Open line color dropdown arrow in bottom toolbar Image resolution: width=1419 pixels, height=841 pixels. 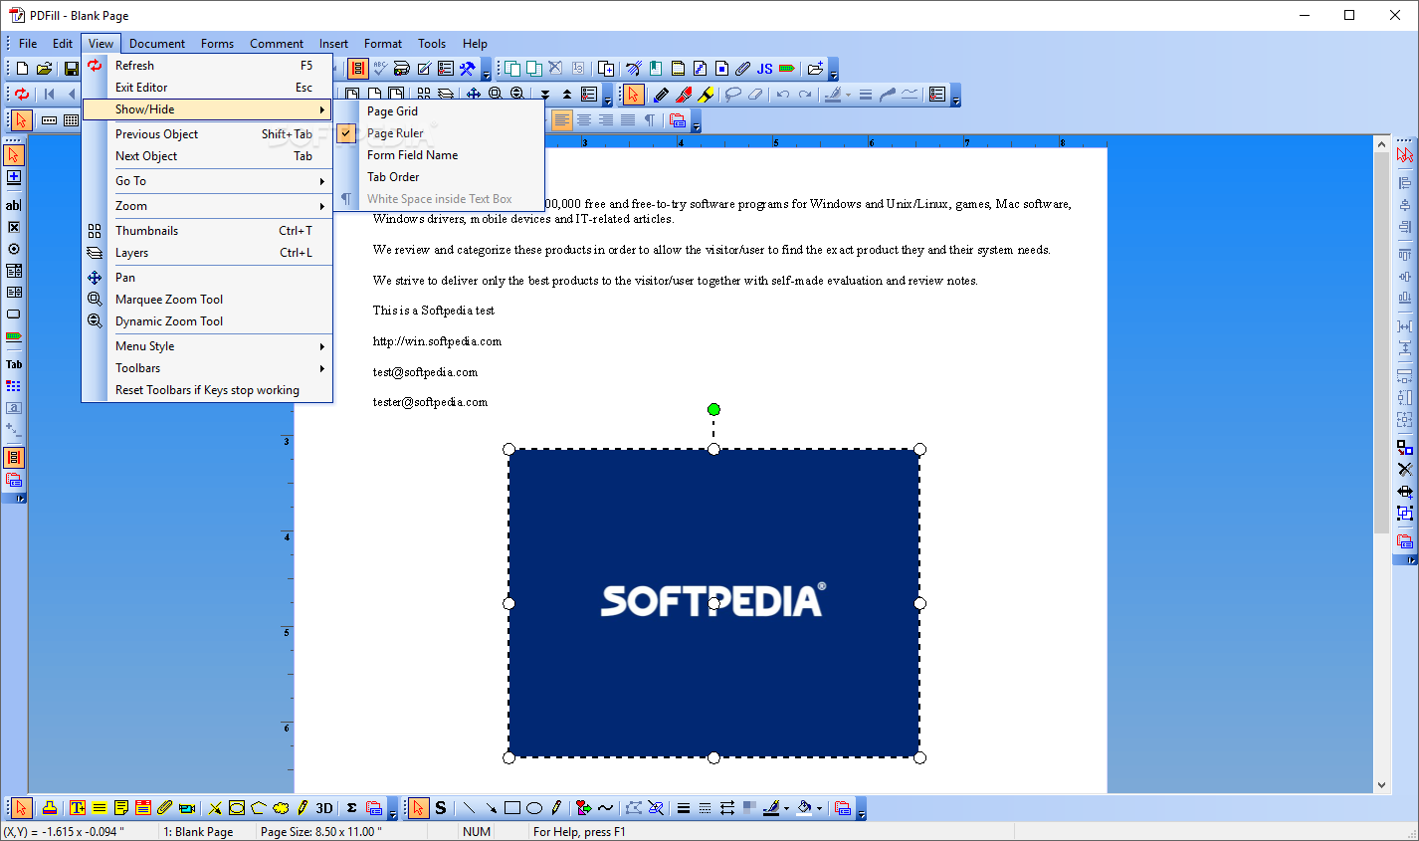[x=786, y=808]
